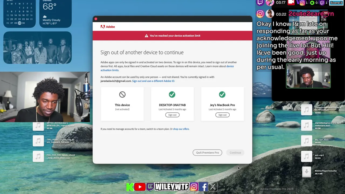Screen dimensions: 345x194
Task: Click the WILEYWTF text in bottom overlay
Action: point(172,187)
